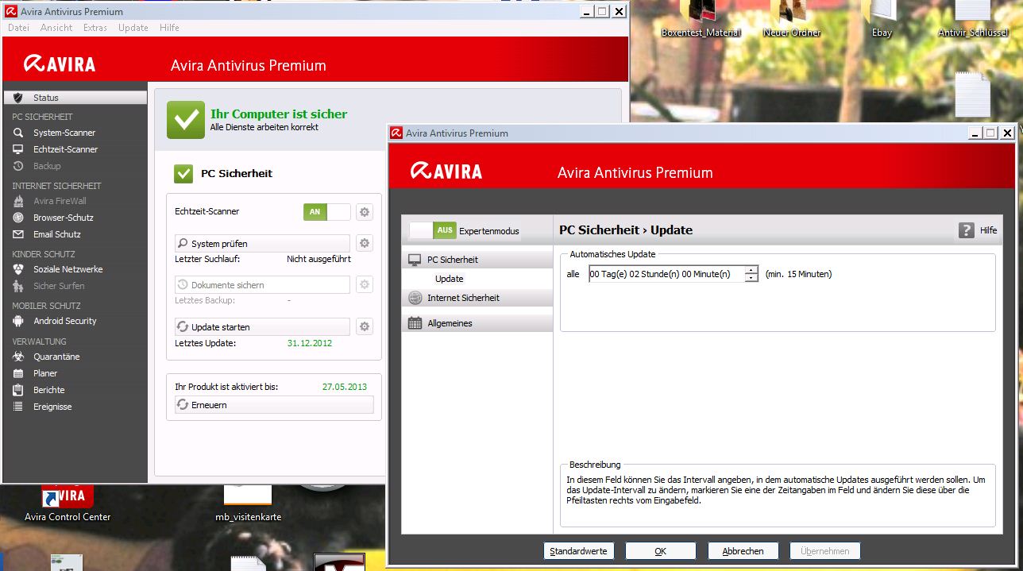The width and height of the screenshot is (1023, 571).
Task: Open Soziale Netzwerke in the sidebar
Action: [68, 269]
